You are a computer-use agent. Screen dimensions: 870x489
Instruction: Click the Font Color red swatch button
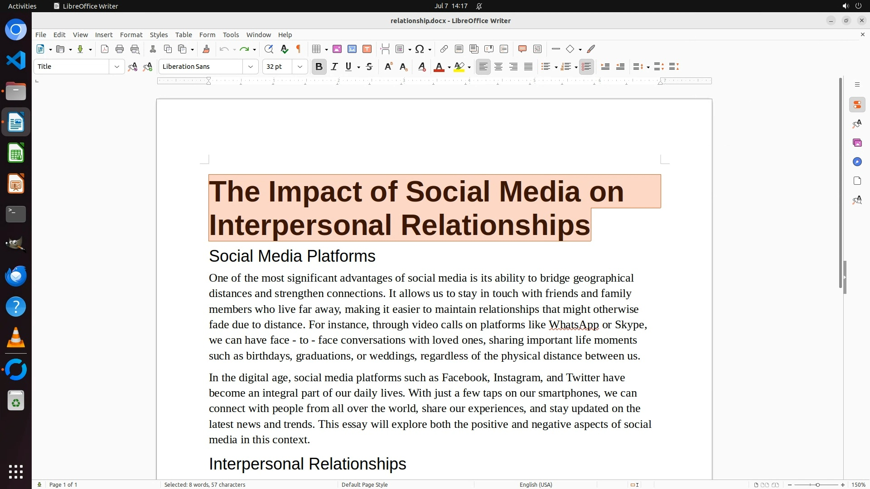click(x=439, y=67)
